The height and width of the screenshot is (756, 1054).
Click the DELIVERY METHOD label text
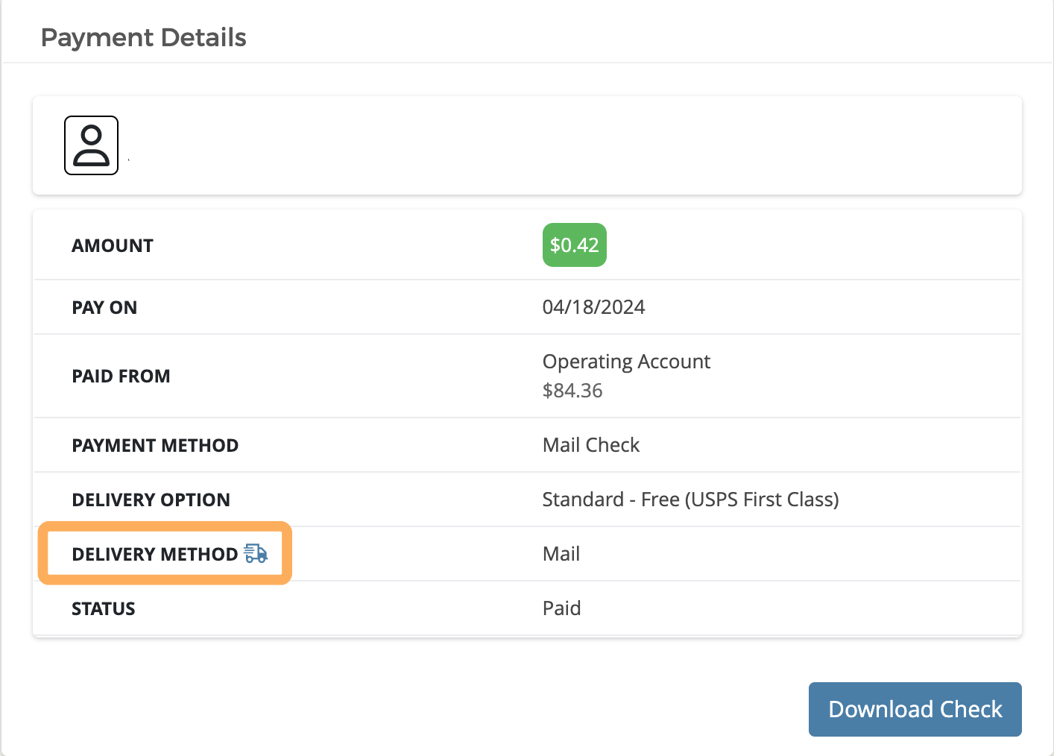pyautogui.click(x=154, y=555)
